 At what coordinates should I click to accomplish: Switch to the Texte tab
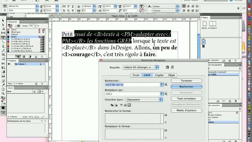coord(136,75)
